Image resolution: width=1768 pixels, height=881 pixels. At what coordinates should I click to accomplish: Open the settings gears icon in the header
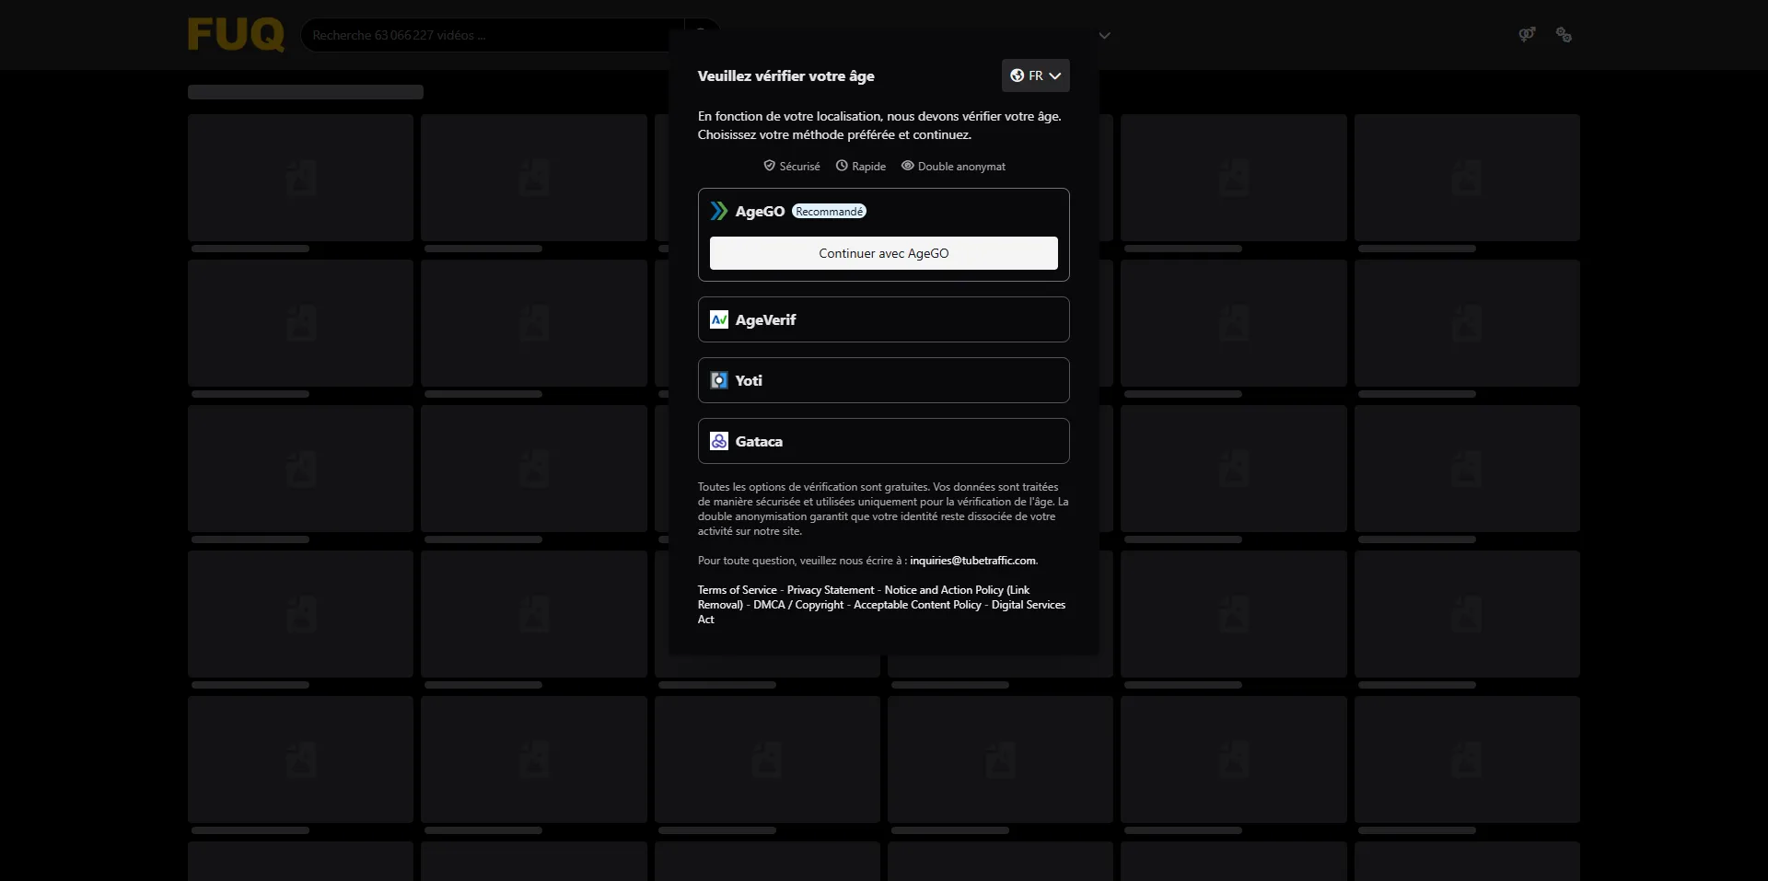pos(1564,35)
